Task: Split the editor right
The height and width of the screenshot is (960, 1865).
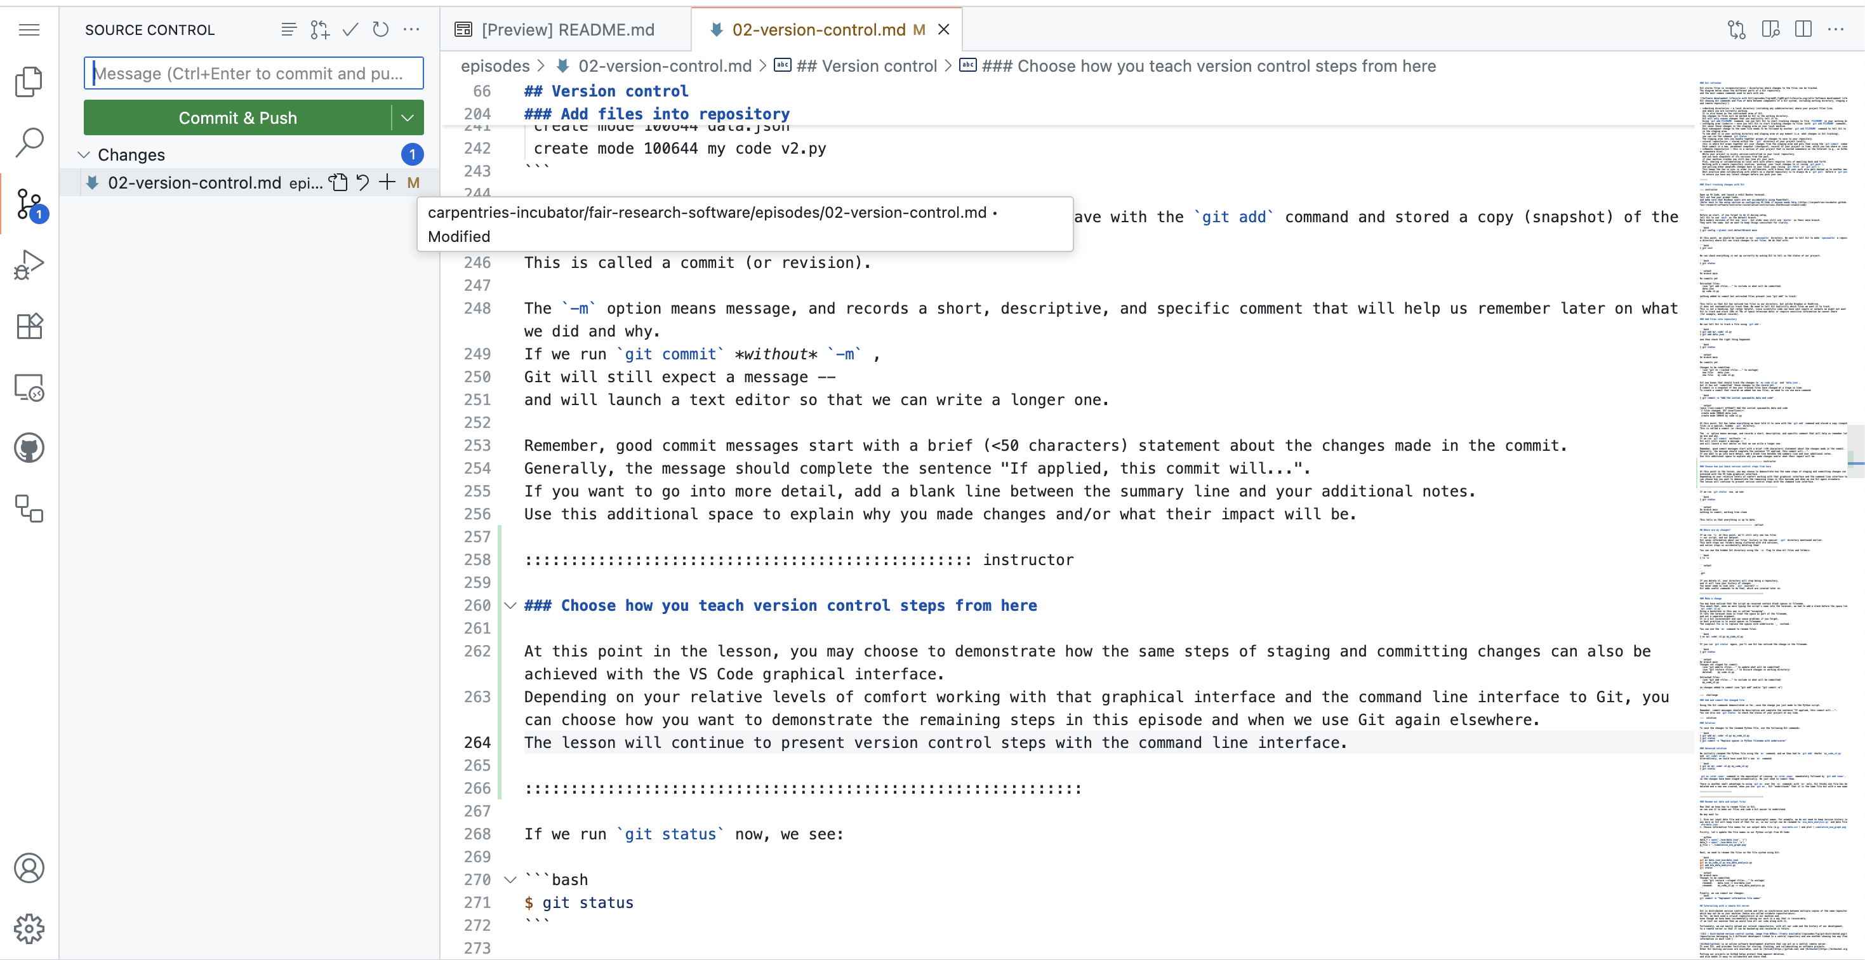Action: 1802,29
